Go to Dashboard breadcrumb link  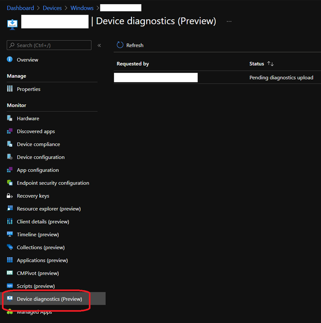click(x=20, y=8)
